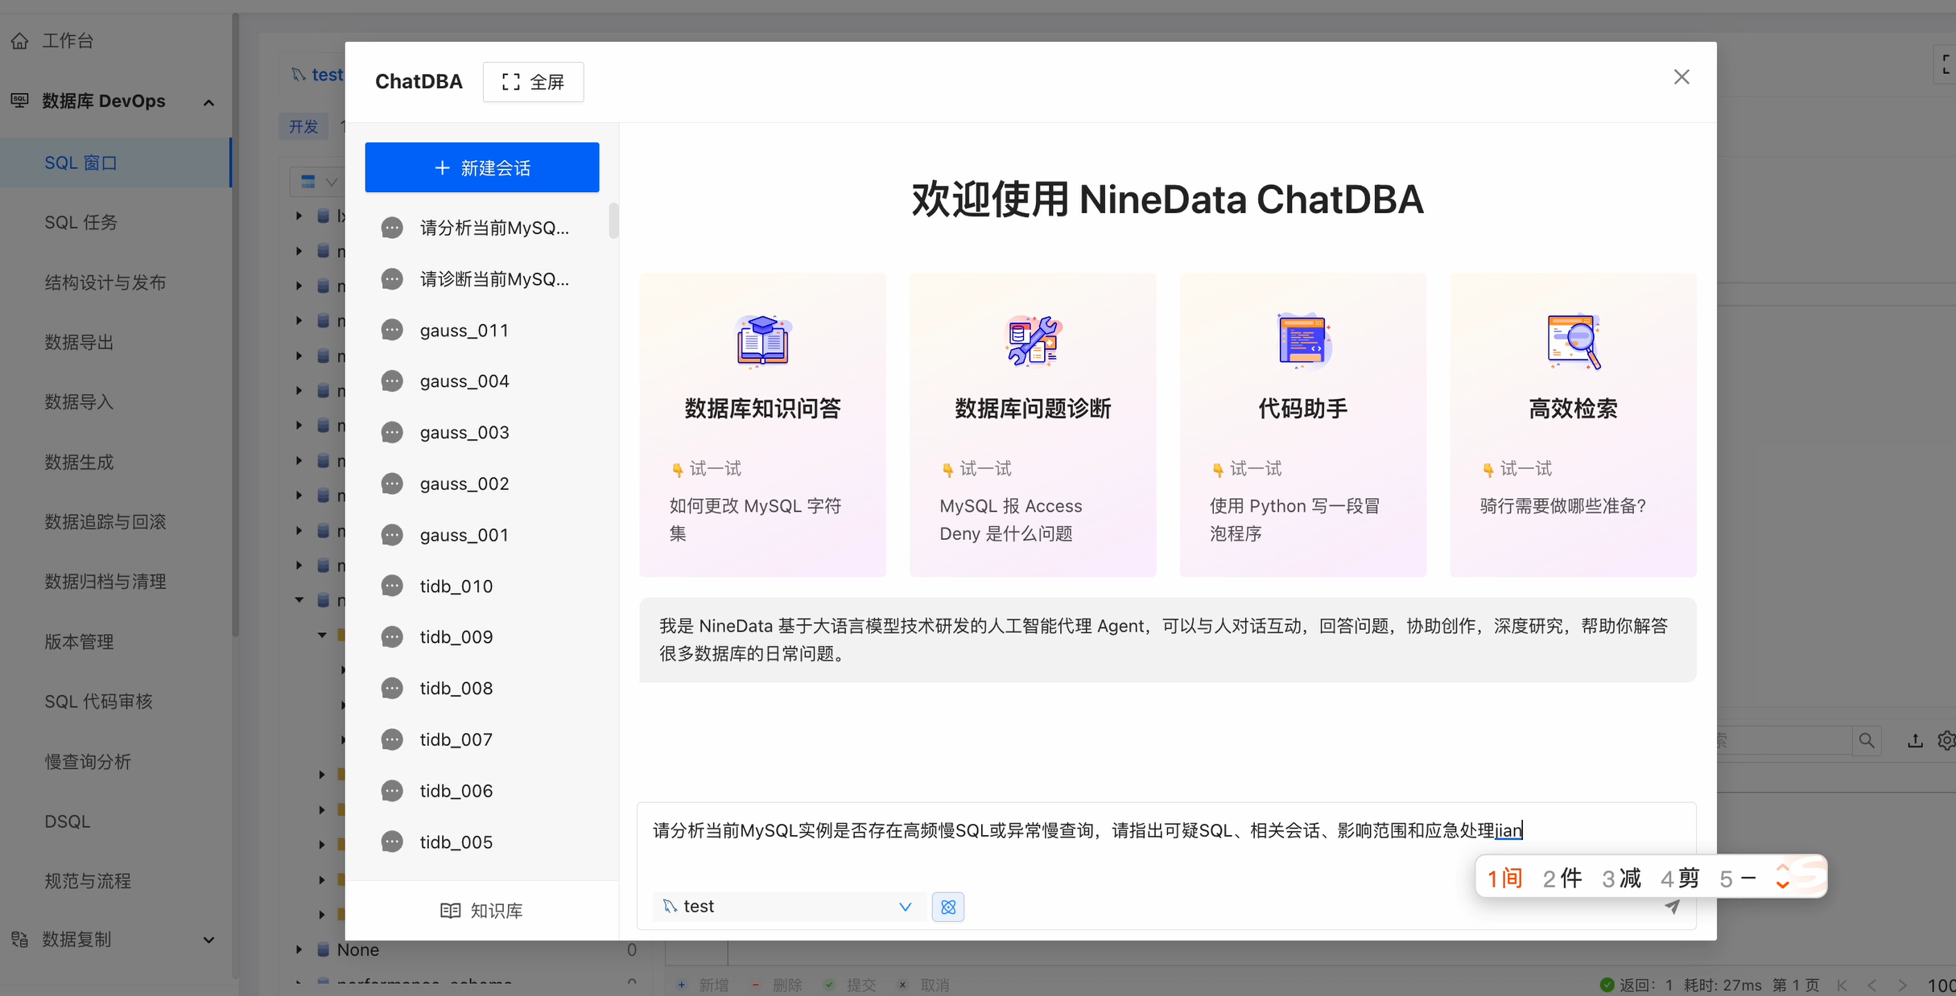Try the 使用 Python 写一段冒泡程序 prompt
This screenshot has height=996, width=1956.
coord(1294,520)
